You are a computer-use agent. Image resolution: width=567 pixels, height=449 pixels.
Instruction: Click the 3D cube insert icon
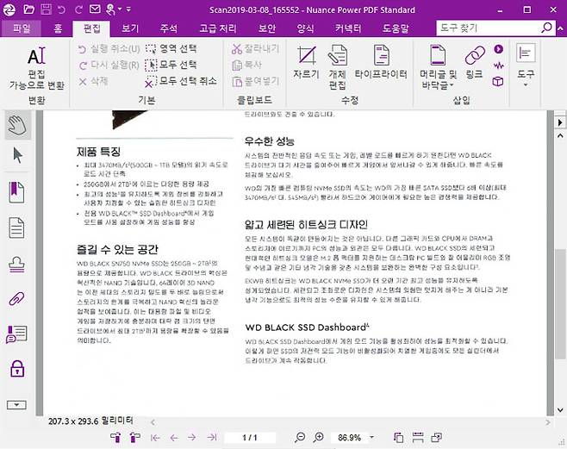click(x=498, y=82)
